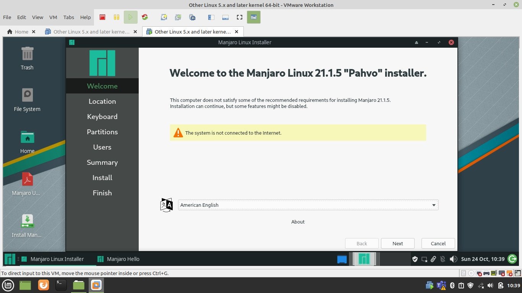Viewport: 522px width, 293px height.
Task: Toggle the library sidebar toolbar icon
Action: (211, 17)
